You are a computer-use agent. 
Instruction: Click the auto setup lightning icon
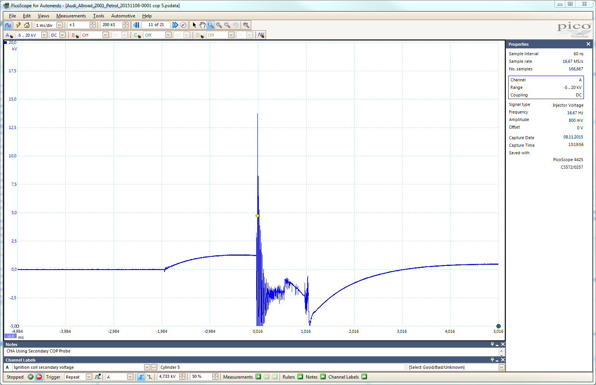pyautogui.click(x=18, y=25)
